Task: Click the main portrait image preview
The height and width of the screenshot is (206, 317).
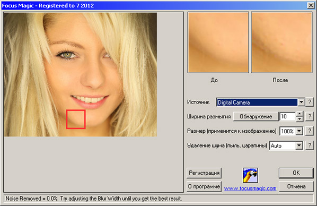Action: pos(81,74)
